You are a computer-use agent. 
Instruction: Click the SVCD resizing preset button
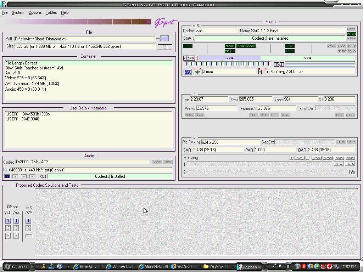(x=328, y=158)
